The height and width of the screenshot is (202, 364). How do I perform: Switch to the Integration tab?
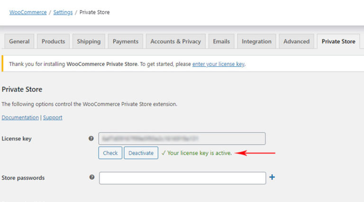click(x=256, y=41)
